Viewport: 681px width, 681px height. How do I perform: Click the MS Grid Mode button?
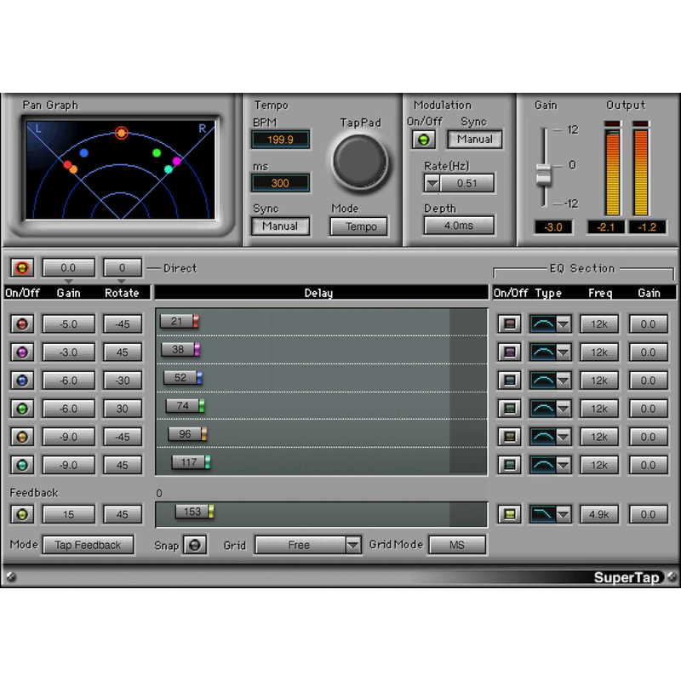(457, 544)
